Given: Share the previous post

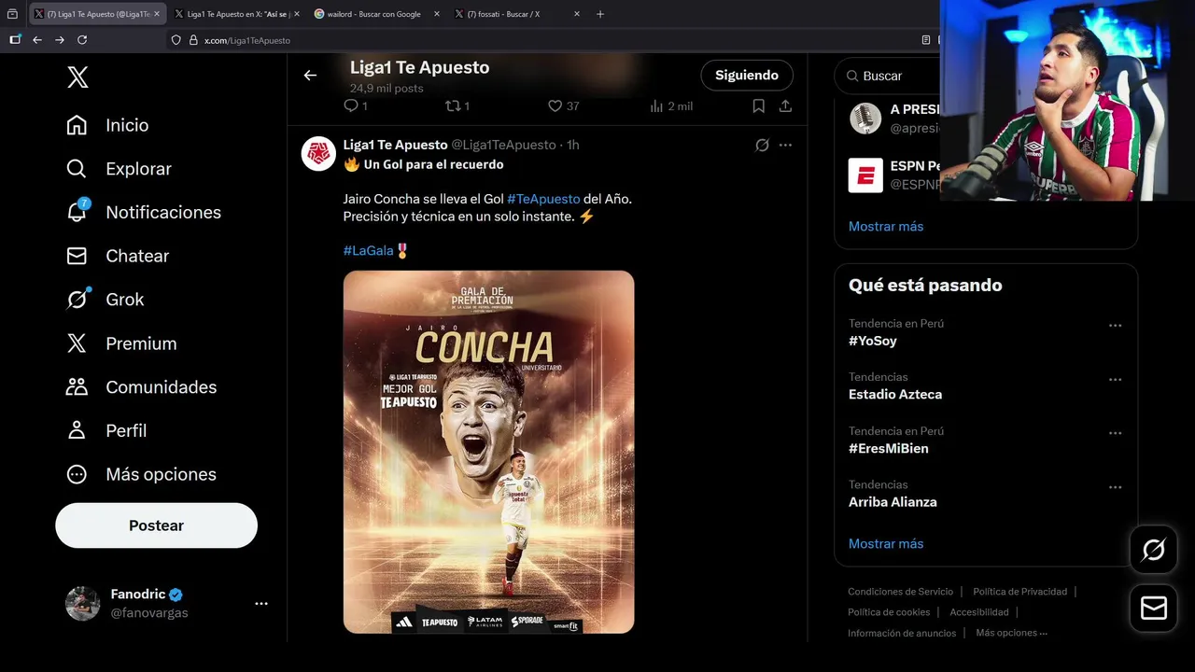Looking at the screenshot, I should coord(785,106).
